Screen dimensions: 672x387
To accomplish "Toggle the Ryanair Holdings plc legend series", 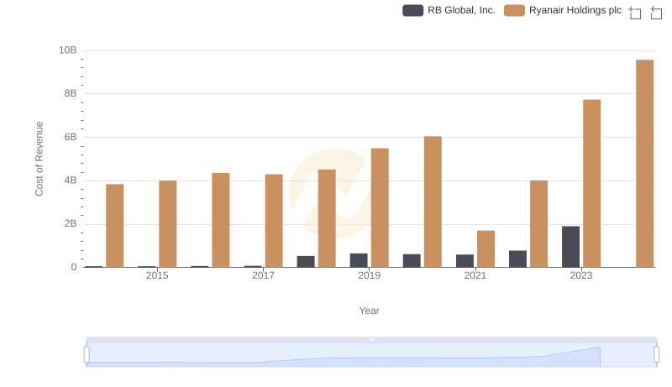I will coord(562,10).
